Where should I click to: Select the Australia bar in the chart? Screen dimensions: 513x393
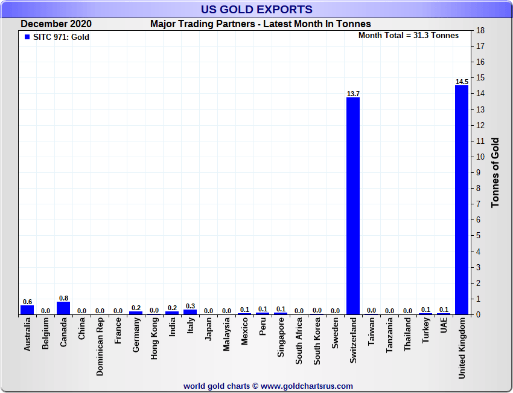[x=27, y=310]
